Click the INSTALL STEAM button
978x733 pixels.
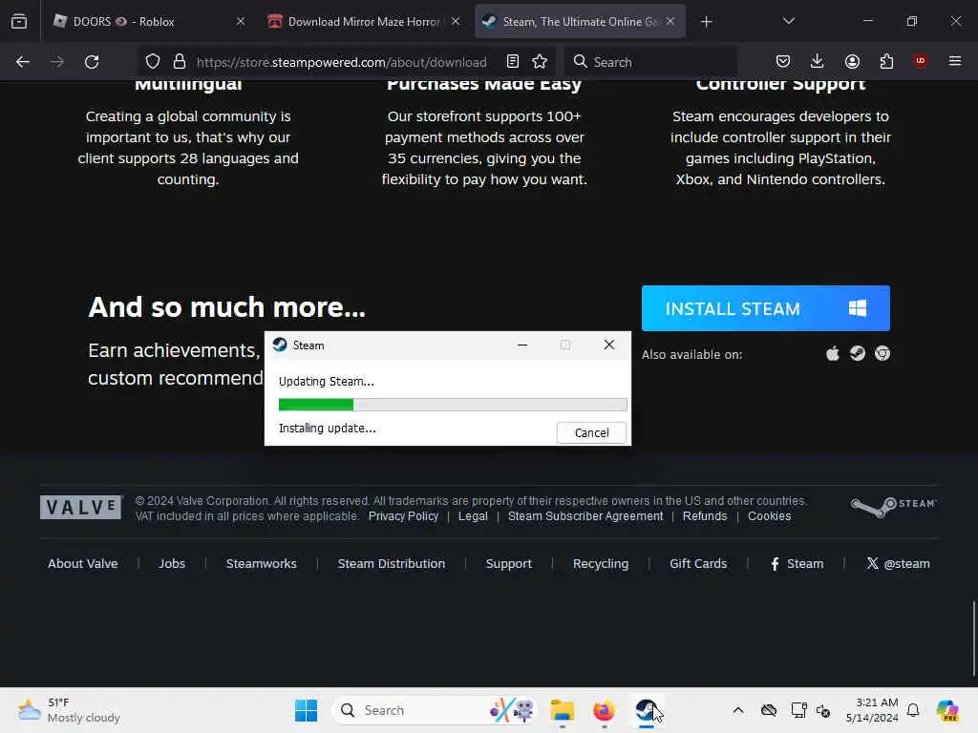[765, 308]
